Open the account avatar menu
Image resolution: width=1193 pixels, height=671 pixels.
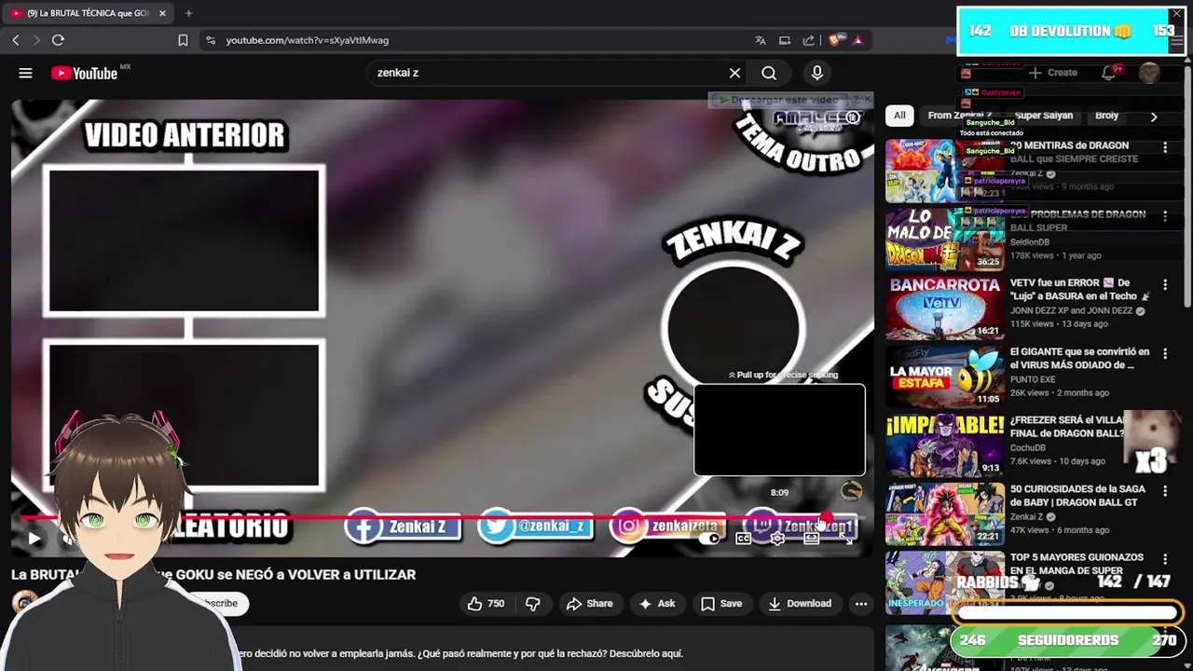pos(1149,73)
